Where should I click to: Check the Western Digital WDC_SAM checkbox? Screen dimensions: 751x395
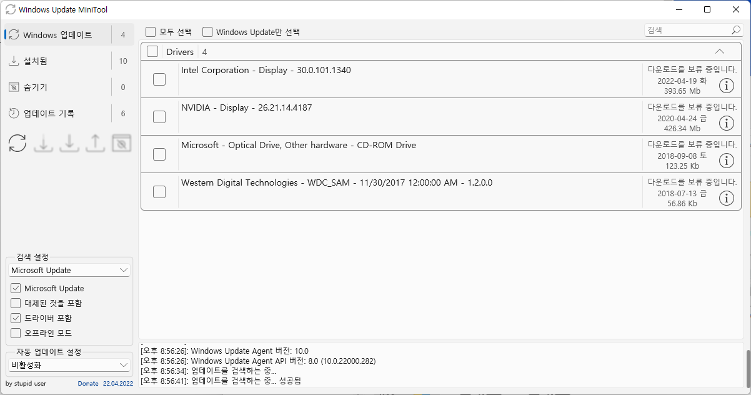(159, 192)
